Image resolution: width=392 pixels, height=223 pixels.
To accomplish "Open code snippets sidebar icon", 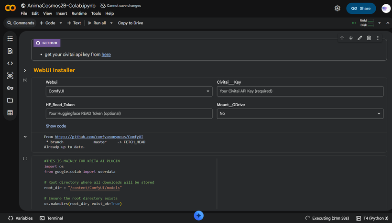I will pos(10,63).
